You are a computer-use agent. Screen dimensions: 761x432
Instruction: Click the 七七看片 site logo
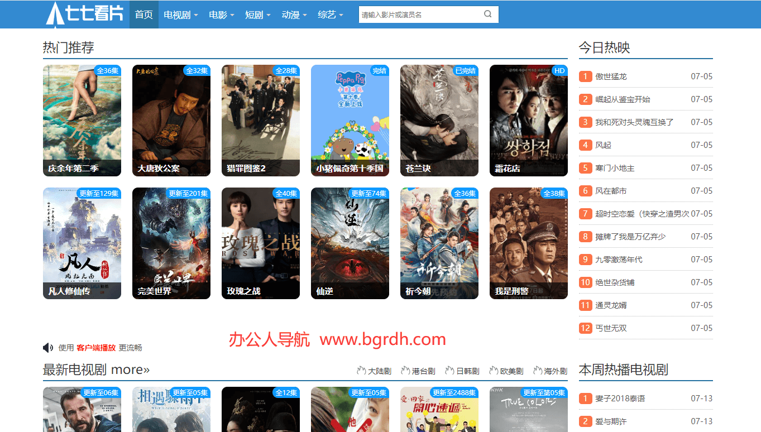(85, 14)
